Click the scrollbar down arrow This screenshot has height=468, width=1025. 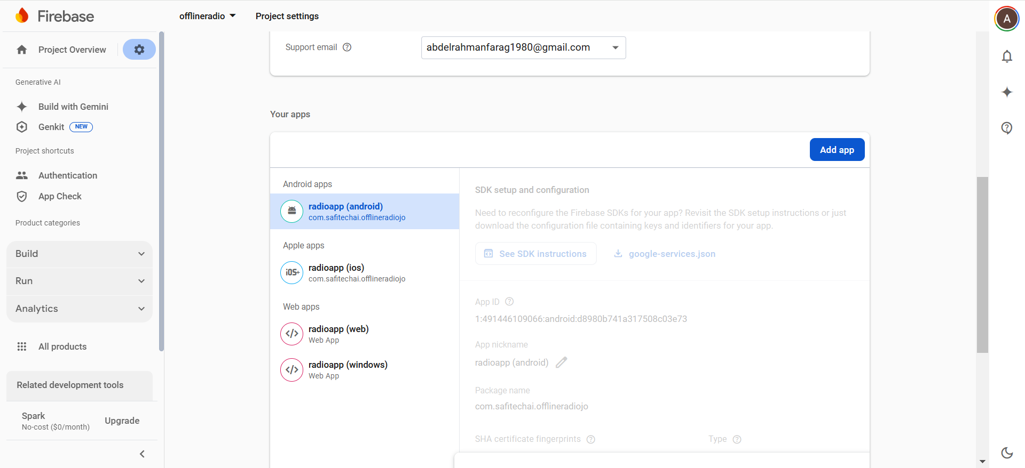point(982,462)
